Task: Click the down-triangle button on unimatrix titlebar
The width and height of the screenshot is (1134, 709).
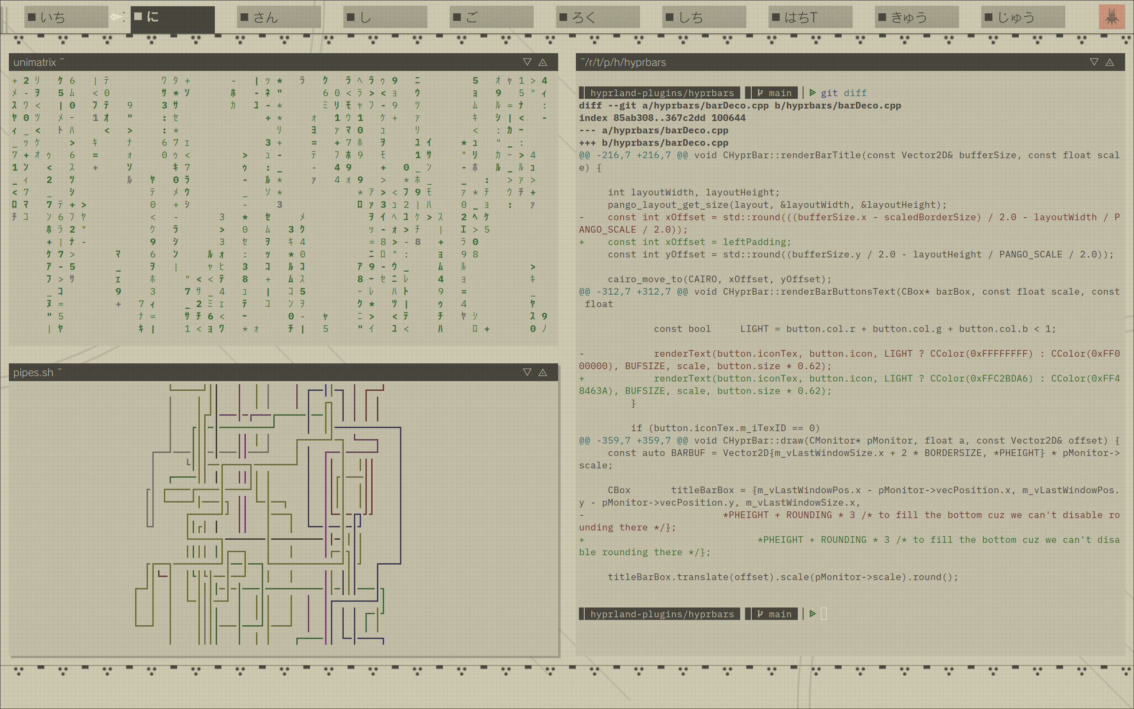Action: (x=527, y=62)
